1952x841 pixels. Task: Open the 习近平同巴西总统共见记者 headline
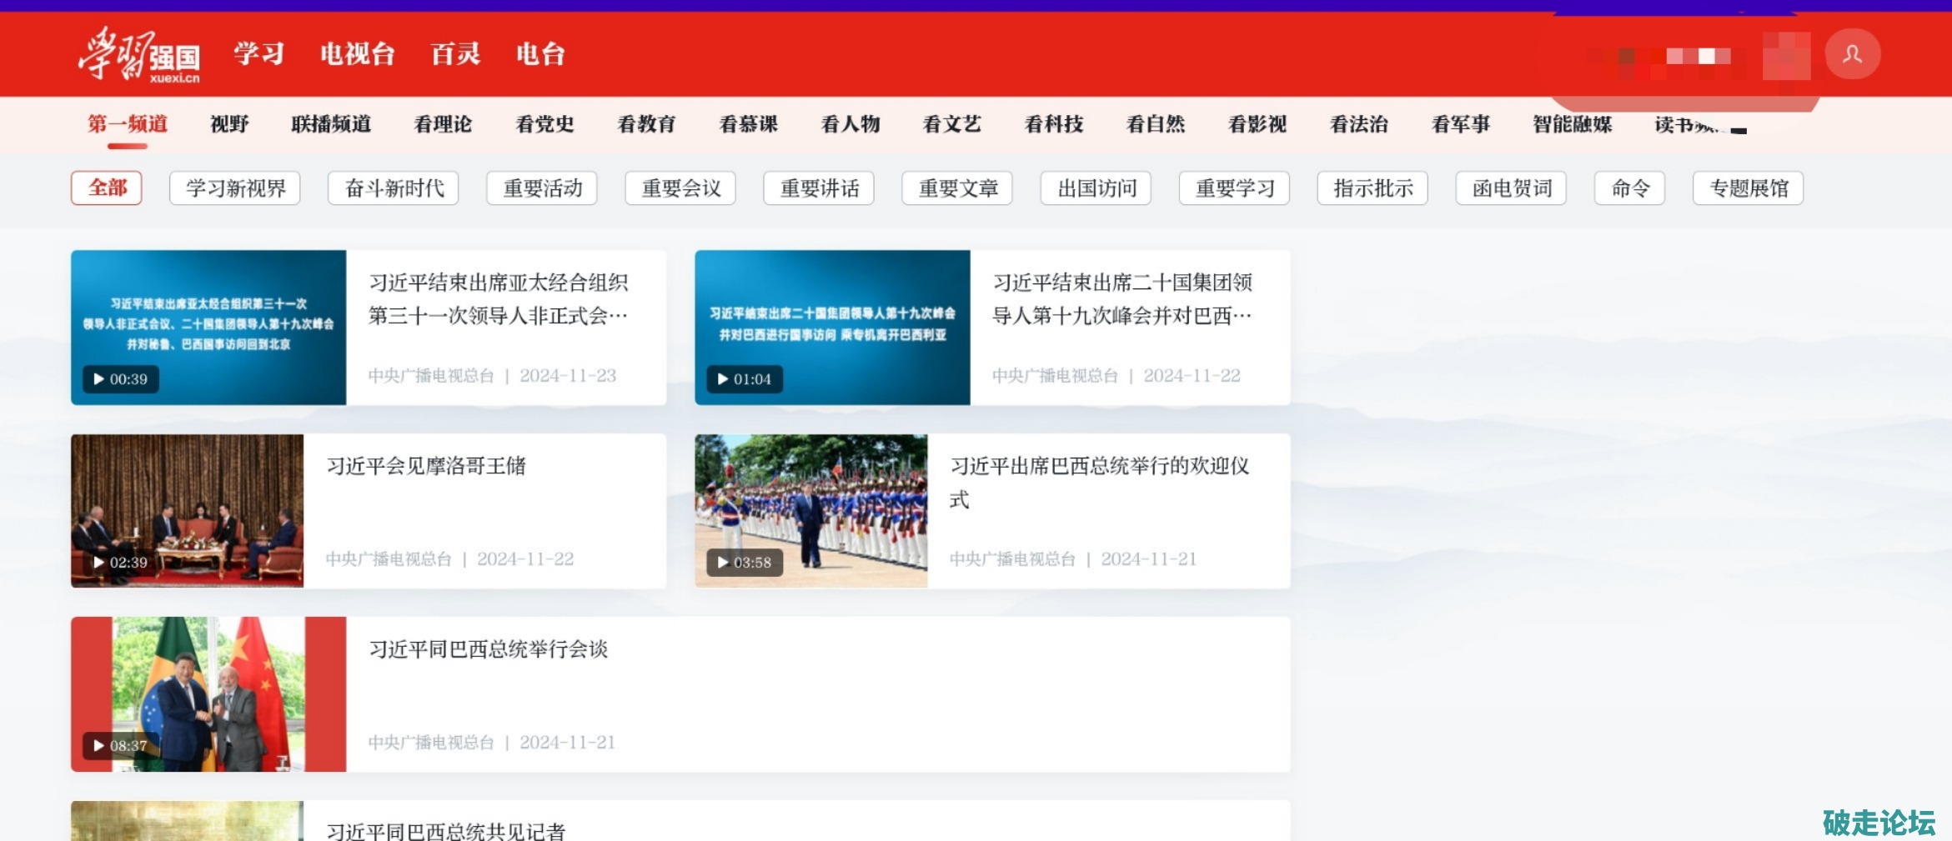[446, 830]
